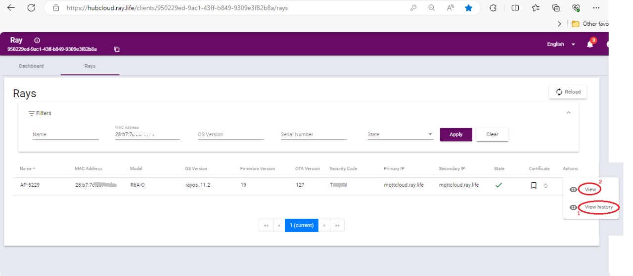Open the read aloud icon
The image size is (633, 276).
(x=451, y=8)
